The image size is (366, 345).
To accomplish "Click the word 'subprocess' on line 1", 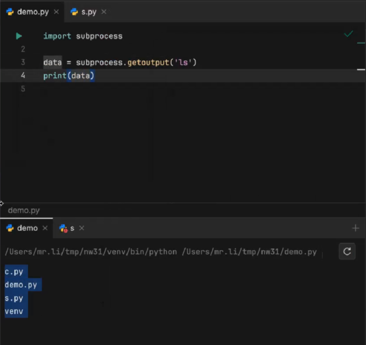I will (99, 37).
